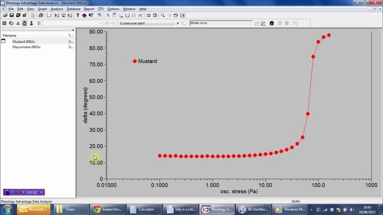
Task: Click the chart analysis icon right of Whole curve
Action: click(263, 23)
